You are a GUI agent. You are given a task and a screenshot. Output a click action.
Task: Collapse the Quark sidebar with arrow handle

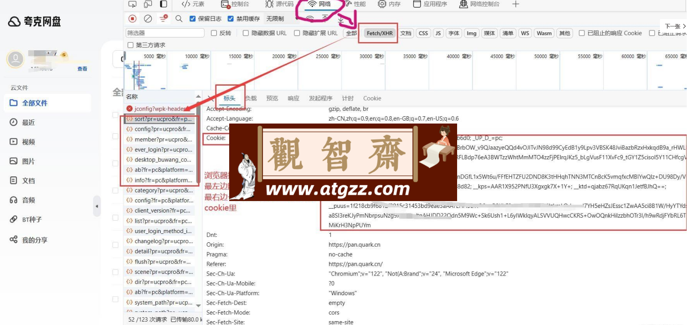(x=97, y=206)
